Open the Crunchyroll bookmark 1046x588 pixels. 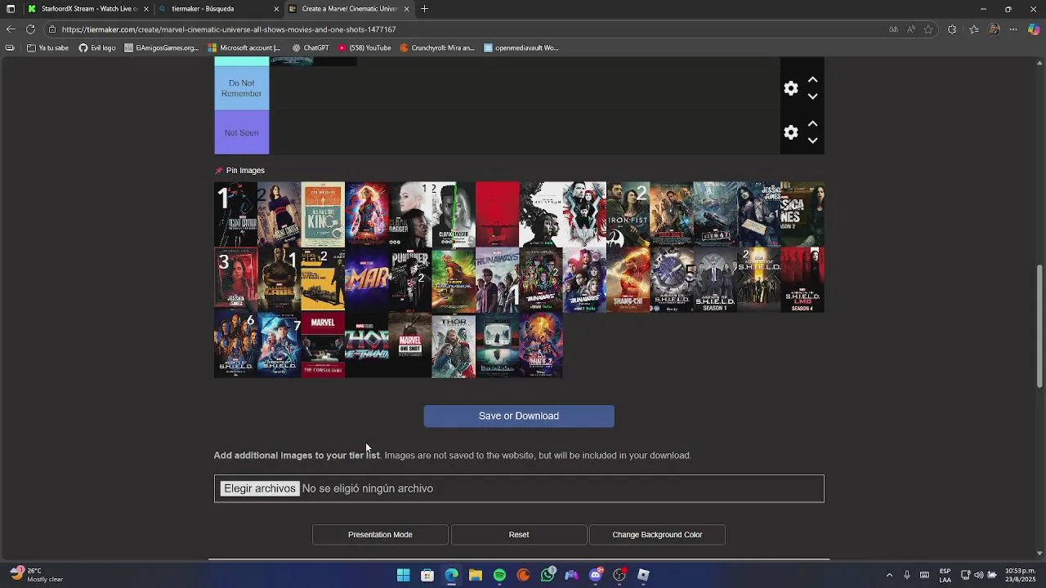tap(437, 48)
